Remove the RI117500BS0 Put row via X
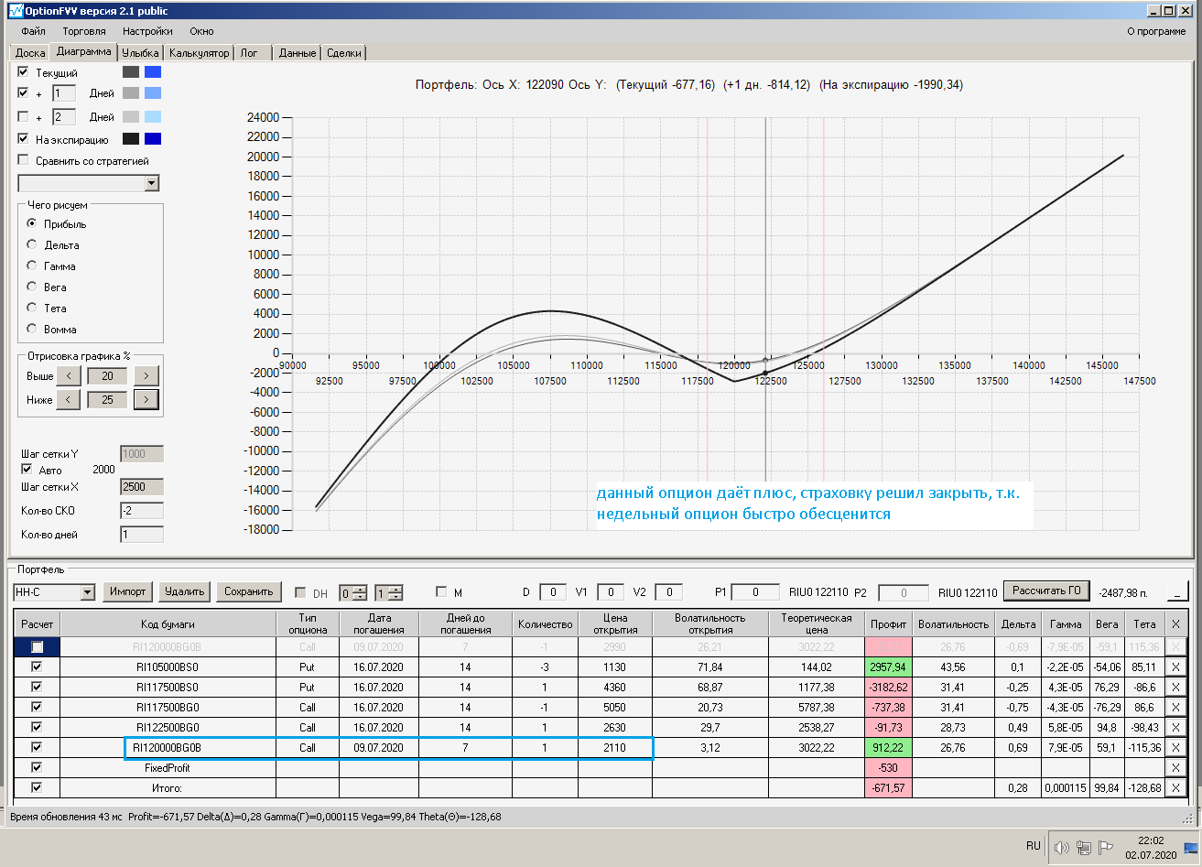The height and width of the screenshot is (867, 1202). click(1176, 688)
